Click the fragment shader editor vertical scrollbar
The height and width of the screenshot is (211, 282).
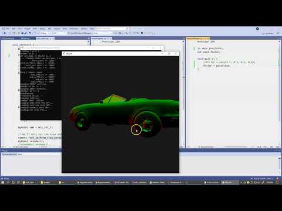click(x=280, y=93)
